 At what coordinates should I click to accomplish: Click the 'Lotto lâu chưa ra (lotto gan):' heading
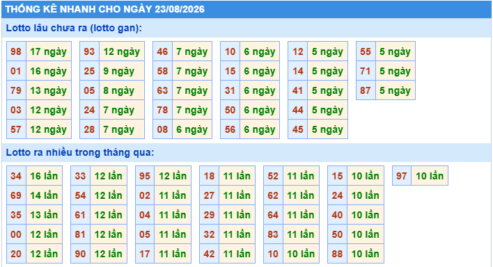[x=74, y=28]
